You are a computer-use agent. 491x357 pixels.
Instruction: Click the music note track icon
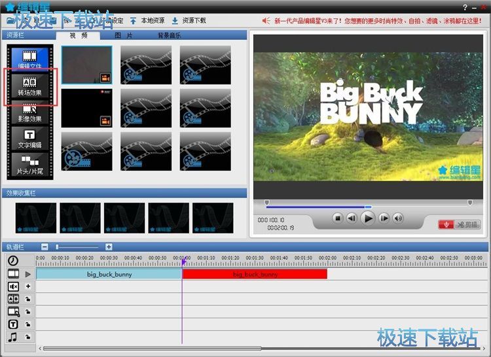13,337
